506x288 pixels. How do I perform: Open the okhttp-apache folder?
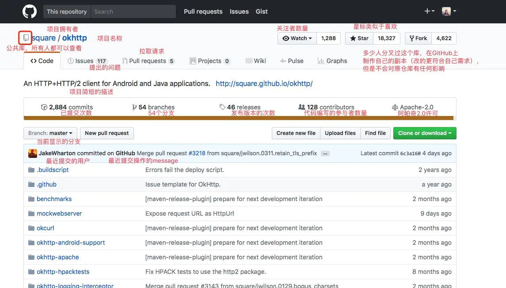tap(58, 257)
